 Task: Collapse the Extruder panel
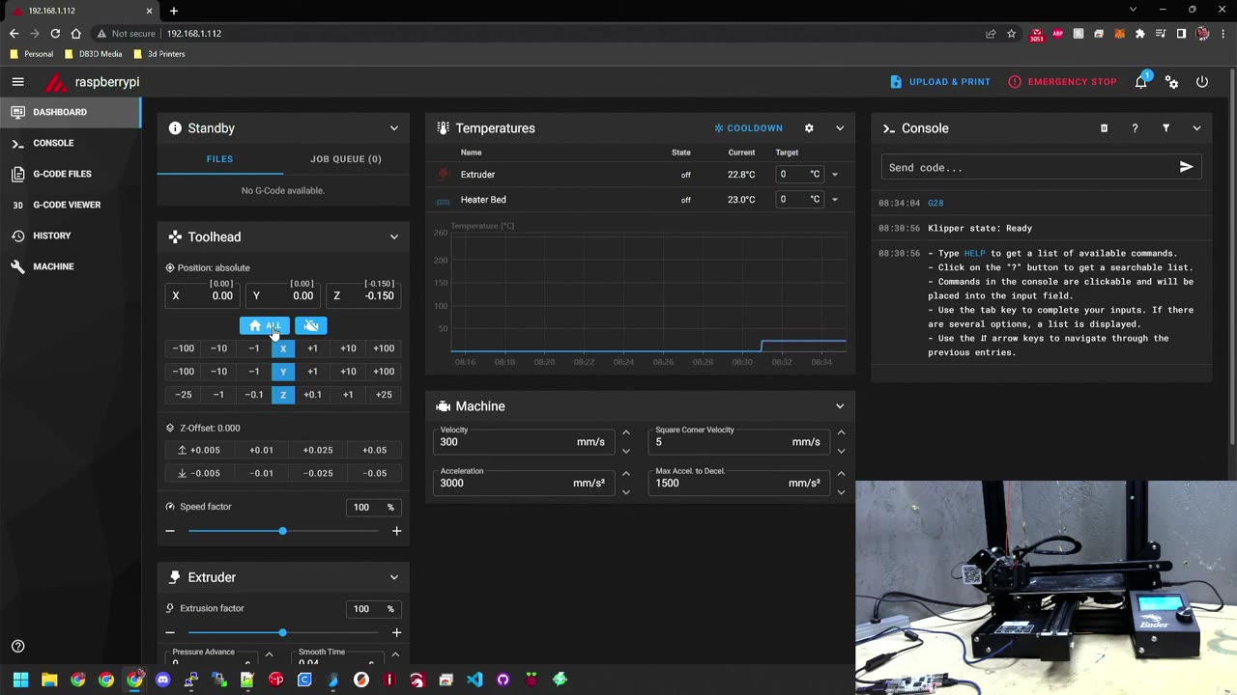coord(393,577)
